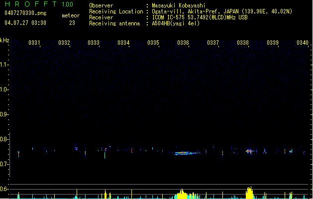Click the 1.1 kHz axis label
Viewport: 313px width, 199px height.
(4, 65)
